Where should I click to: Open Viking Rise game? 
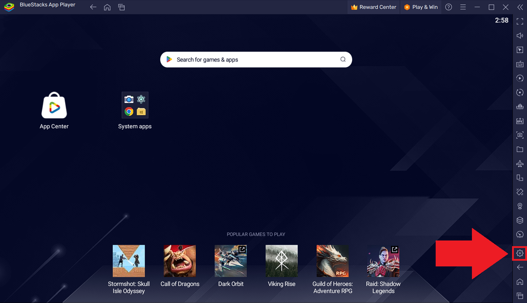281,266
